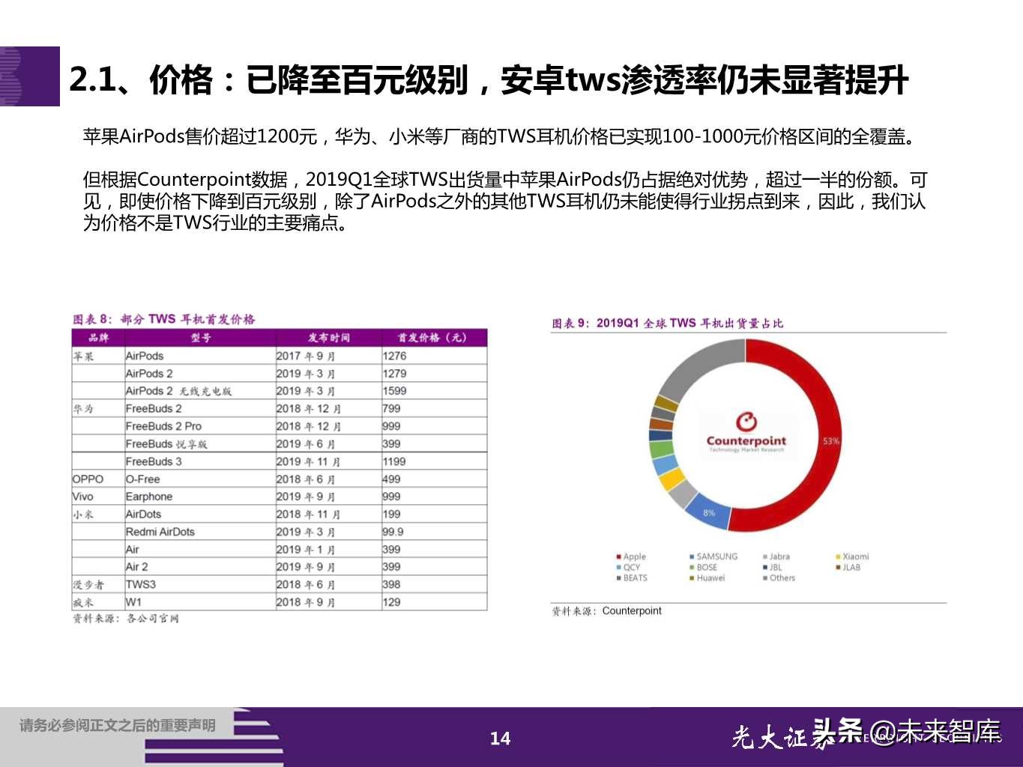
Task: Select the Huawei legend entry
Action: [x=710, y=577]
